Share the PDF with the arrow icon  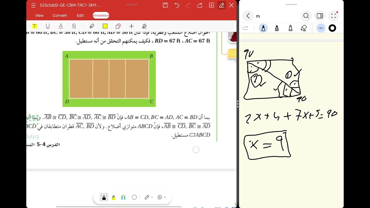(200, 5)
